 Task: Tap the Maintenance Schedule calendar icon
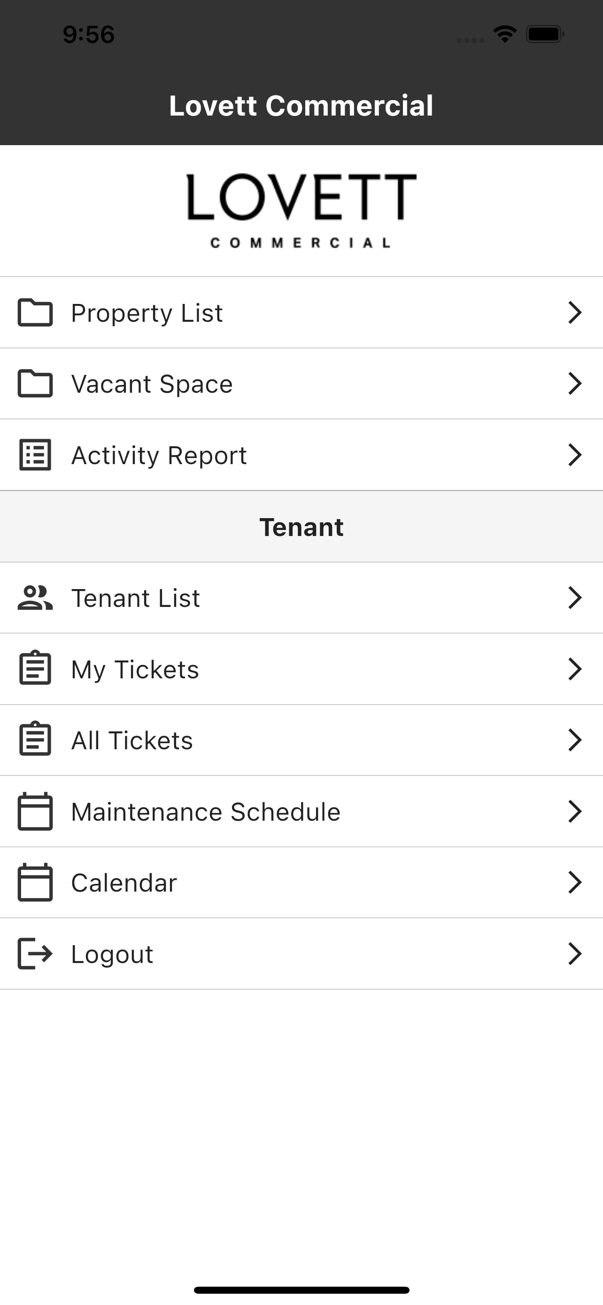(35, 811)
